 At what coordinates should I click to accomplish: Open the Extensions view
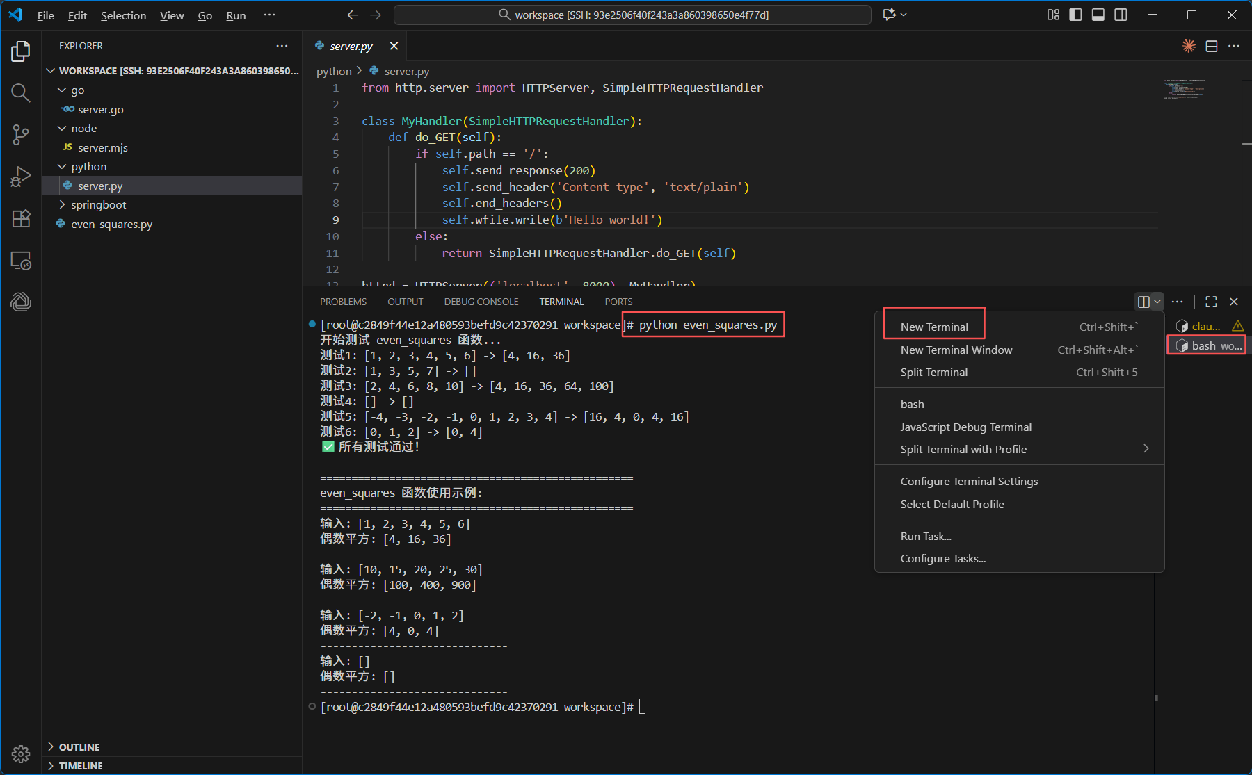21,218
